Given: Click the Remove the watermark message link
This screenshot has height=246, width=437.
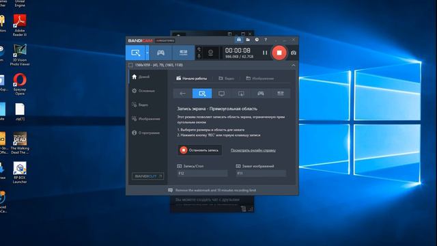Looking at the screenshot, I should [x=216, y=190].
